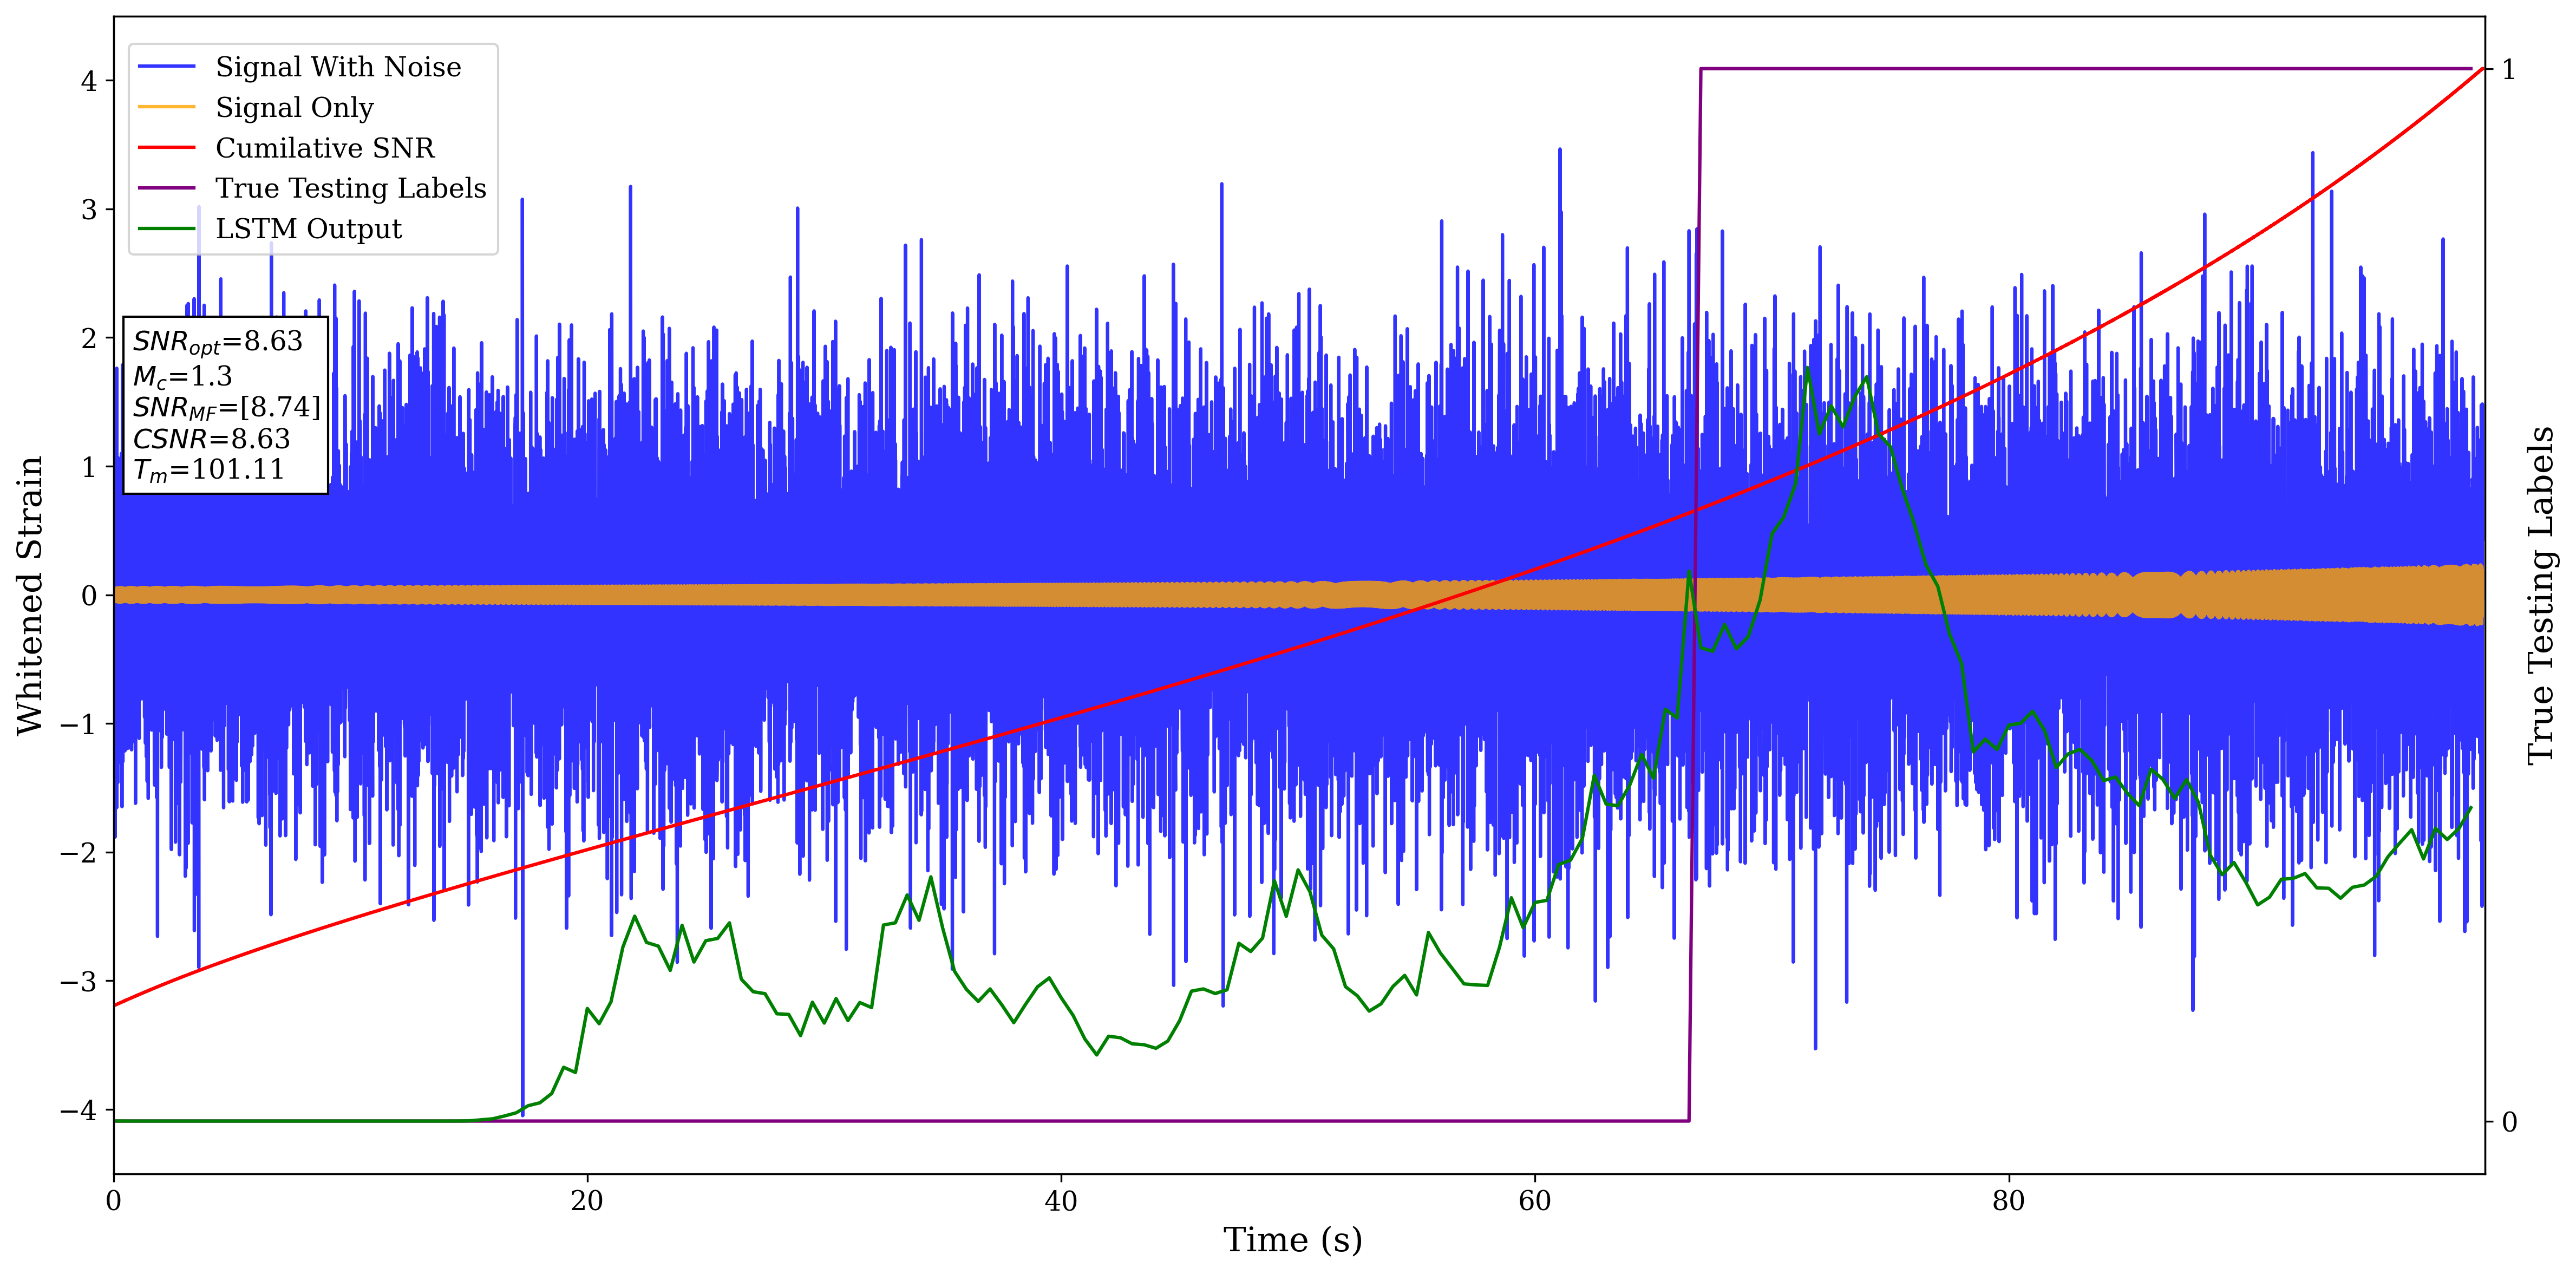Click the CSNR=8.63 annotation text
The image size is (2576, 1274).
point(212,439)
